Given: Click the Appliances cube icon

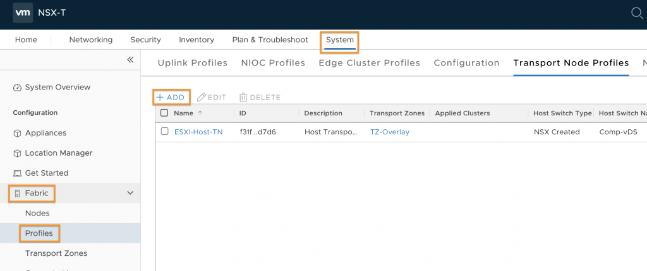Looking at the screenshot, I should (17, 134).
